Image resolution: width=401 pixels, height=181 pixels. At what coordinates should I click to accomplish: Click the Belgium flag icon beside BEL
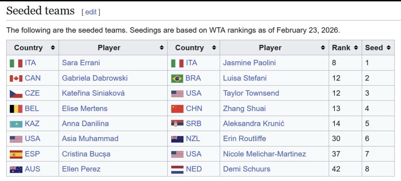click(16, 108)
